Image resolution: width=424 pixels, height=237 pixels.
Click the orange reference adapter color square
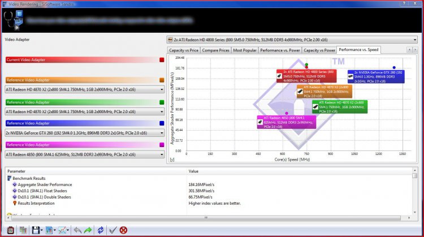point(162,80)
